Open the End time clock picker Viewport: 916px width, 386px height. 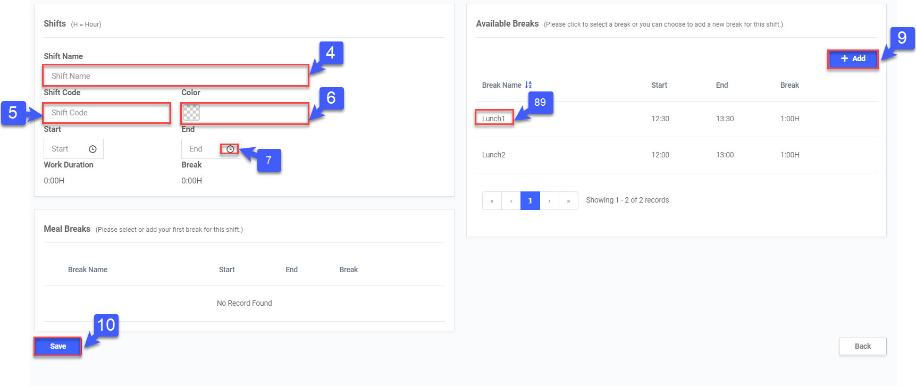[x=230, y=149]
